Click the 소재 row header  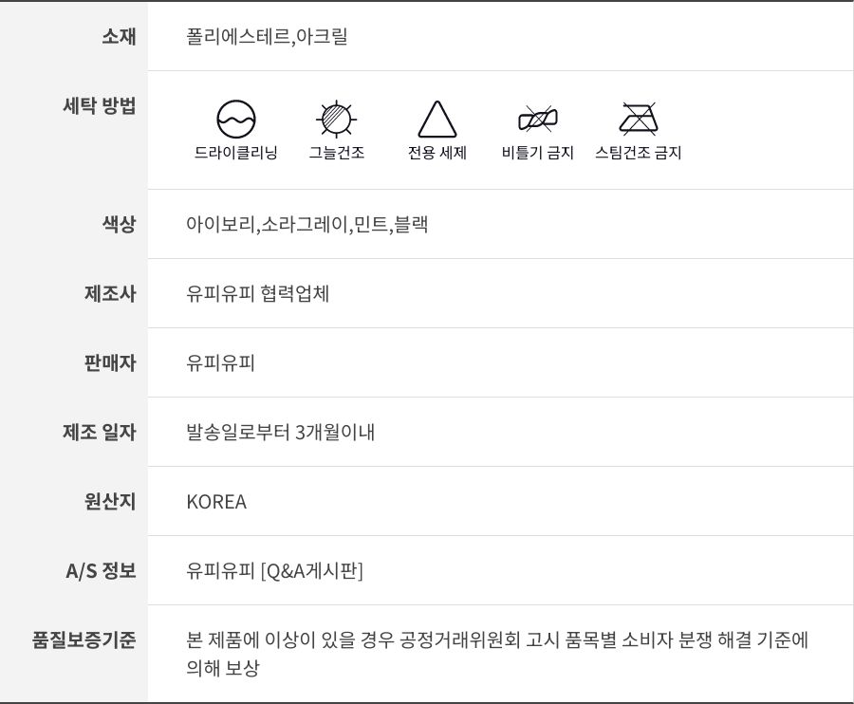coord(119,37)
